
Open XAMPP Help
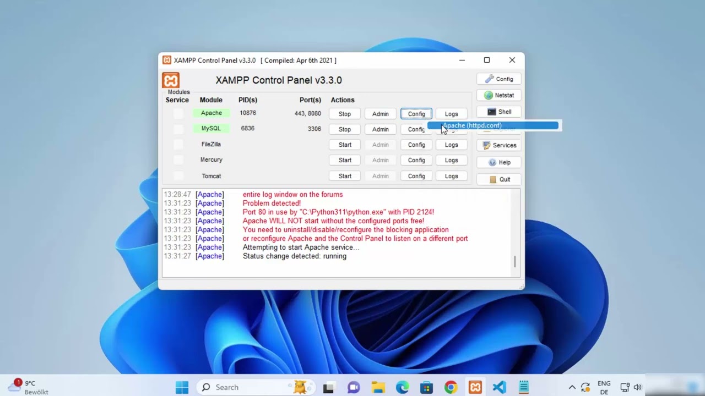click(x=498, y=162)
